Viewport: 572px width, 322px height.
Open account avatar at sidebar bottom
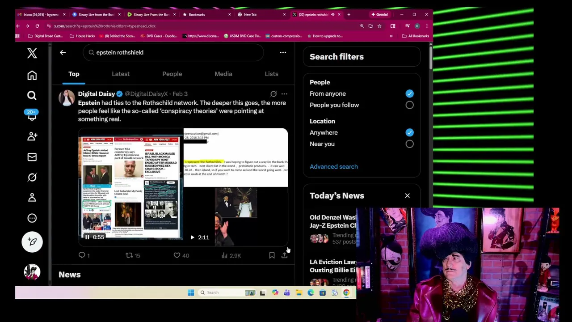(x=32, y=272)
